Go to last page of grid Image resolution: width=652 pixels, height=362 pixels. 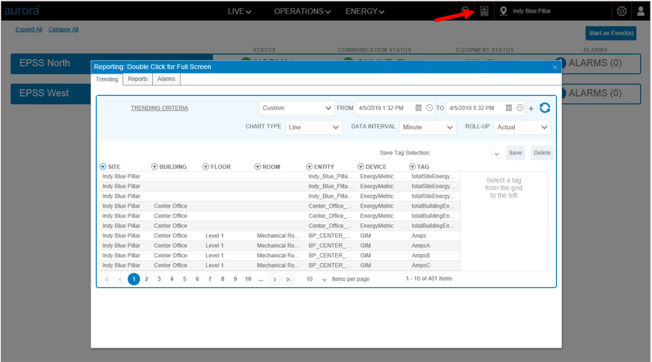point(288,280)
